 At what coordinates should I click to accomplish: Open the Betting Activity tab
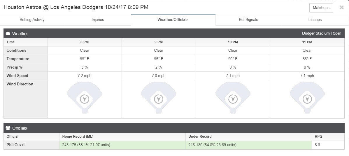pyautogui.click(x=32, y=19)
